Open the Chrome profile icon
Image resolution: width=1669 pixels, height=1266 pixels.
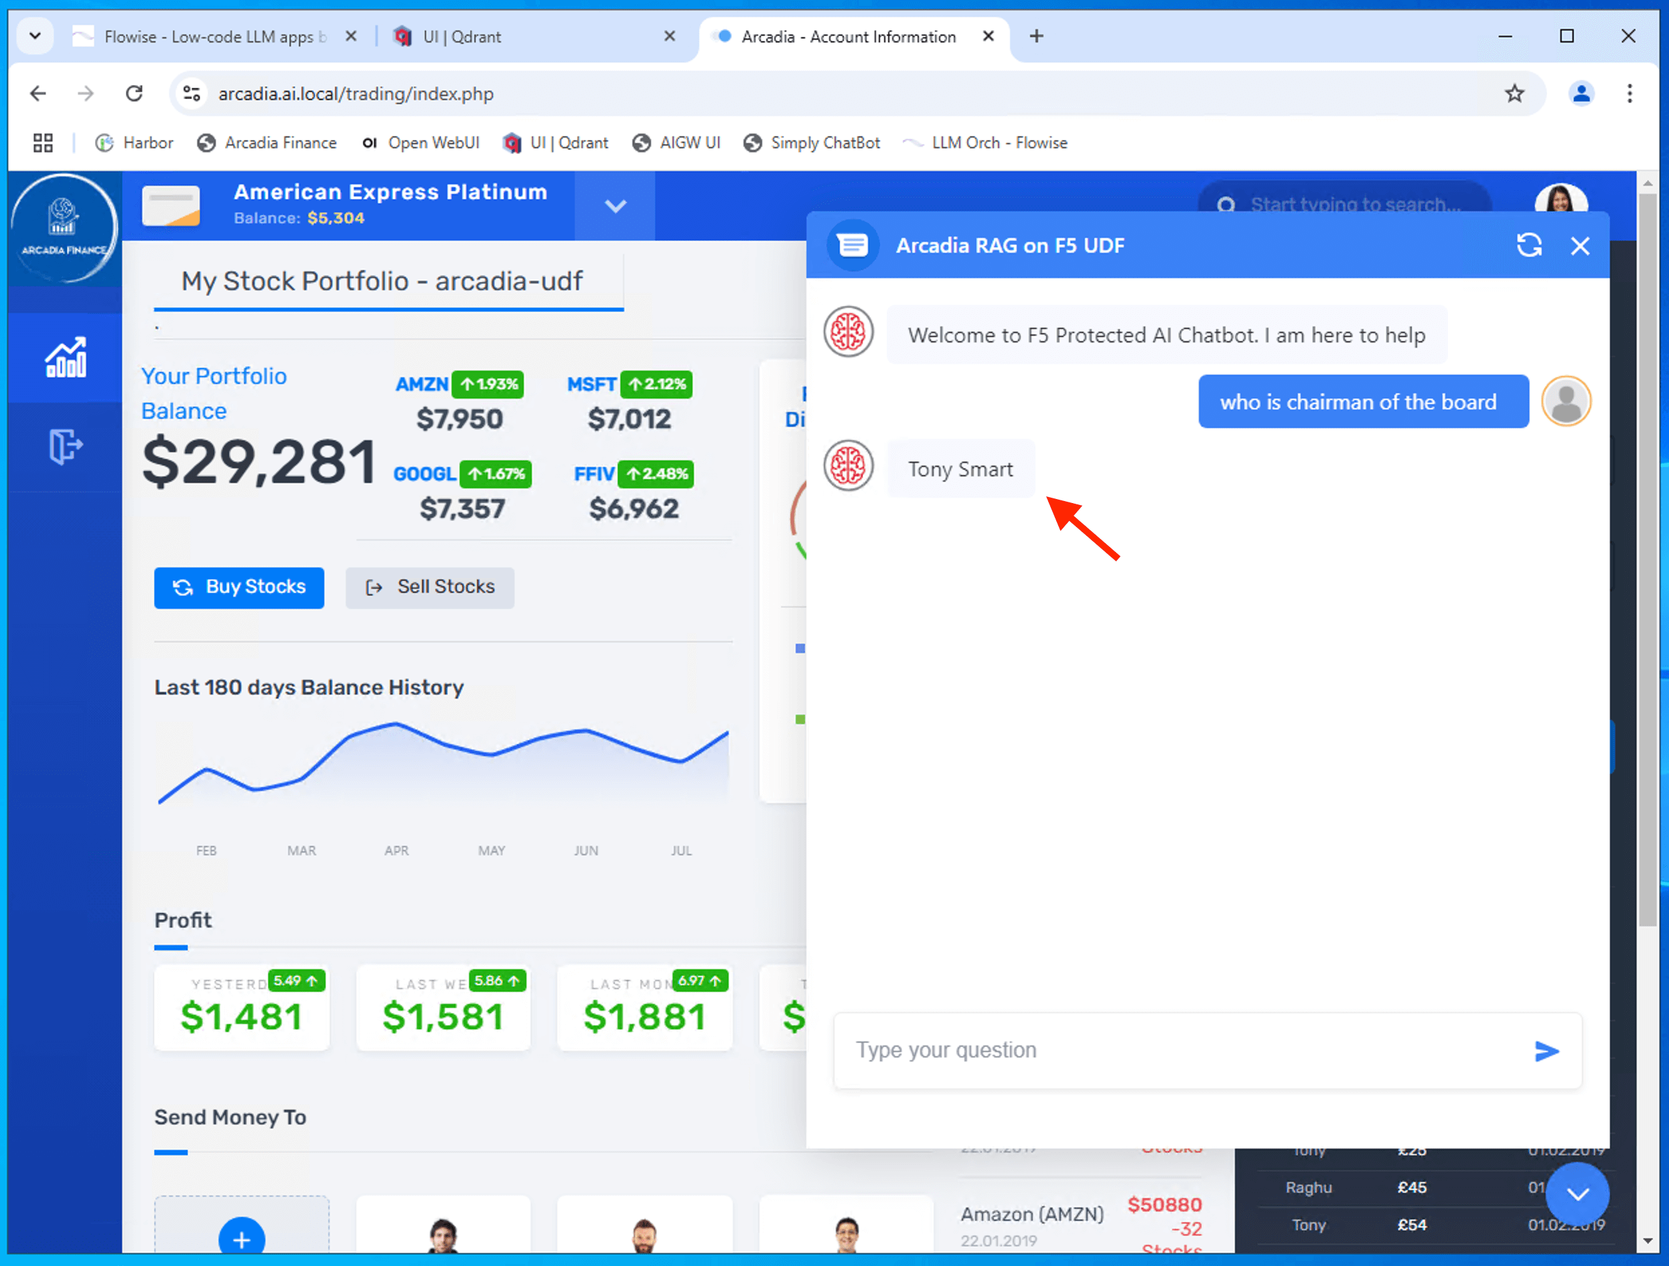click(x=1581, y=94)
